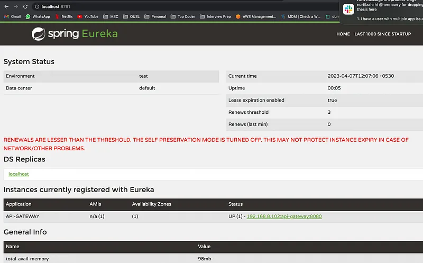Click the Spring Eureka logo
Viewport: 423px width, 263px height.
pyautogui.click(x=75, y=34)
